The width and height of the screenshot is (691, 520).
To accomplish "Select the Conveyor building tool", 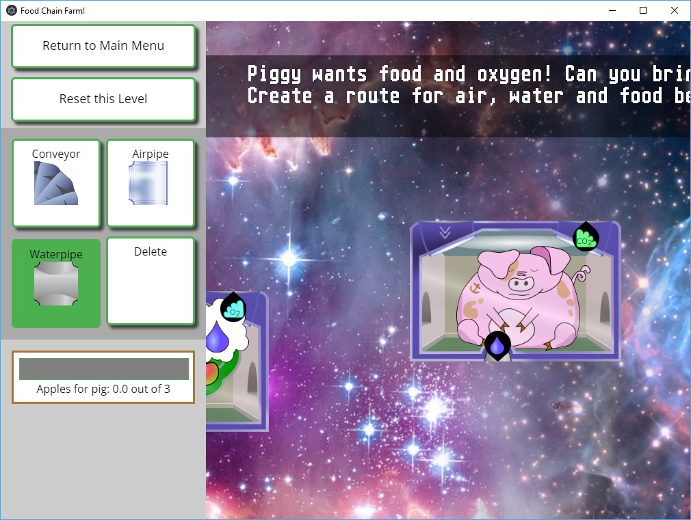I will [x=56, y=183].
